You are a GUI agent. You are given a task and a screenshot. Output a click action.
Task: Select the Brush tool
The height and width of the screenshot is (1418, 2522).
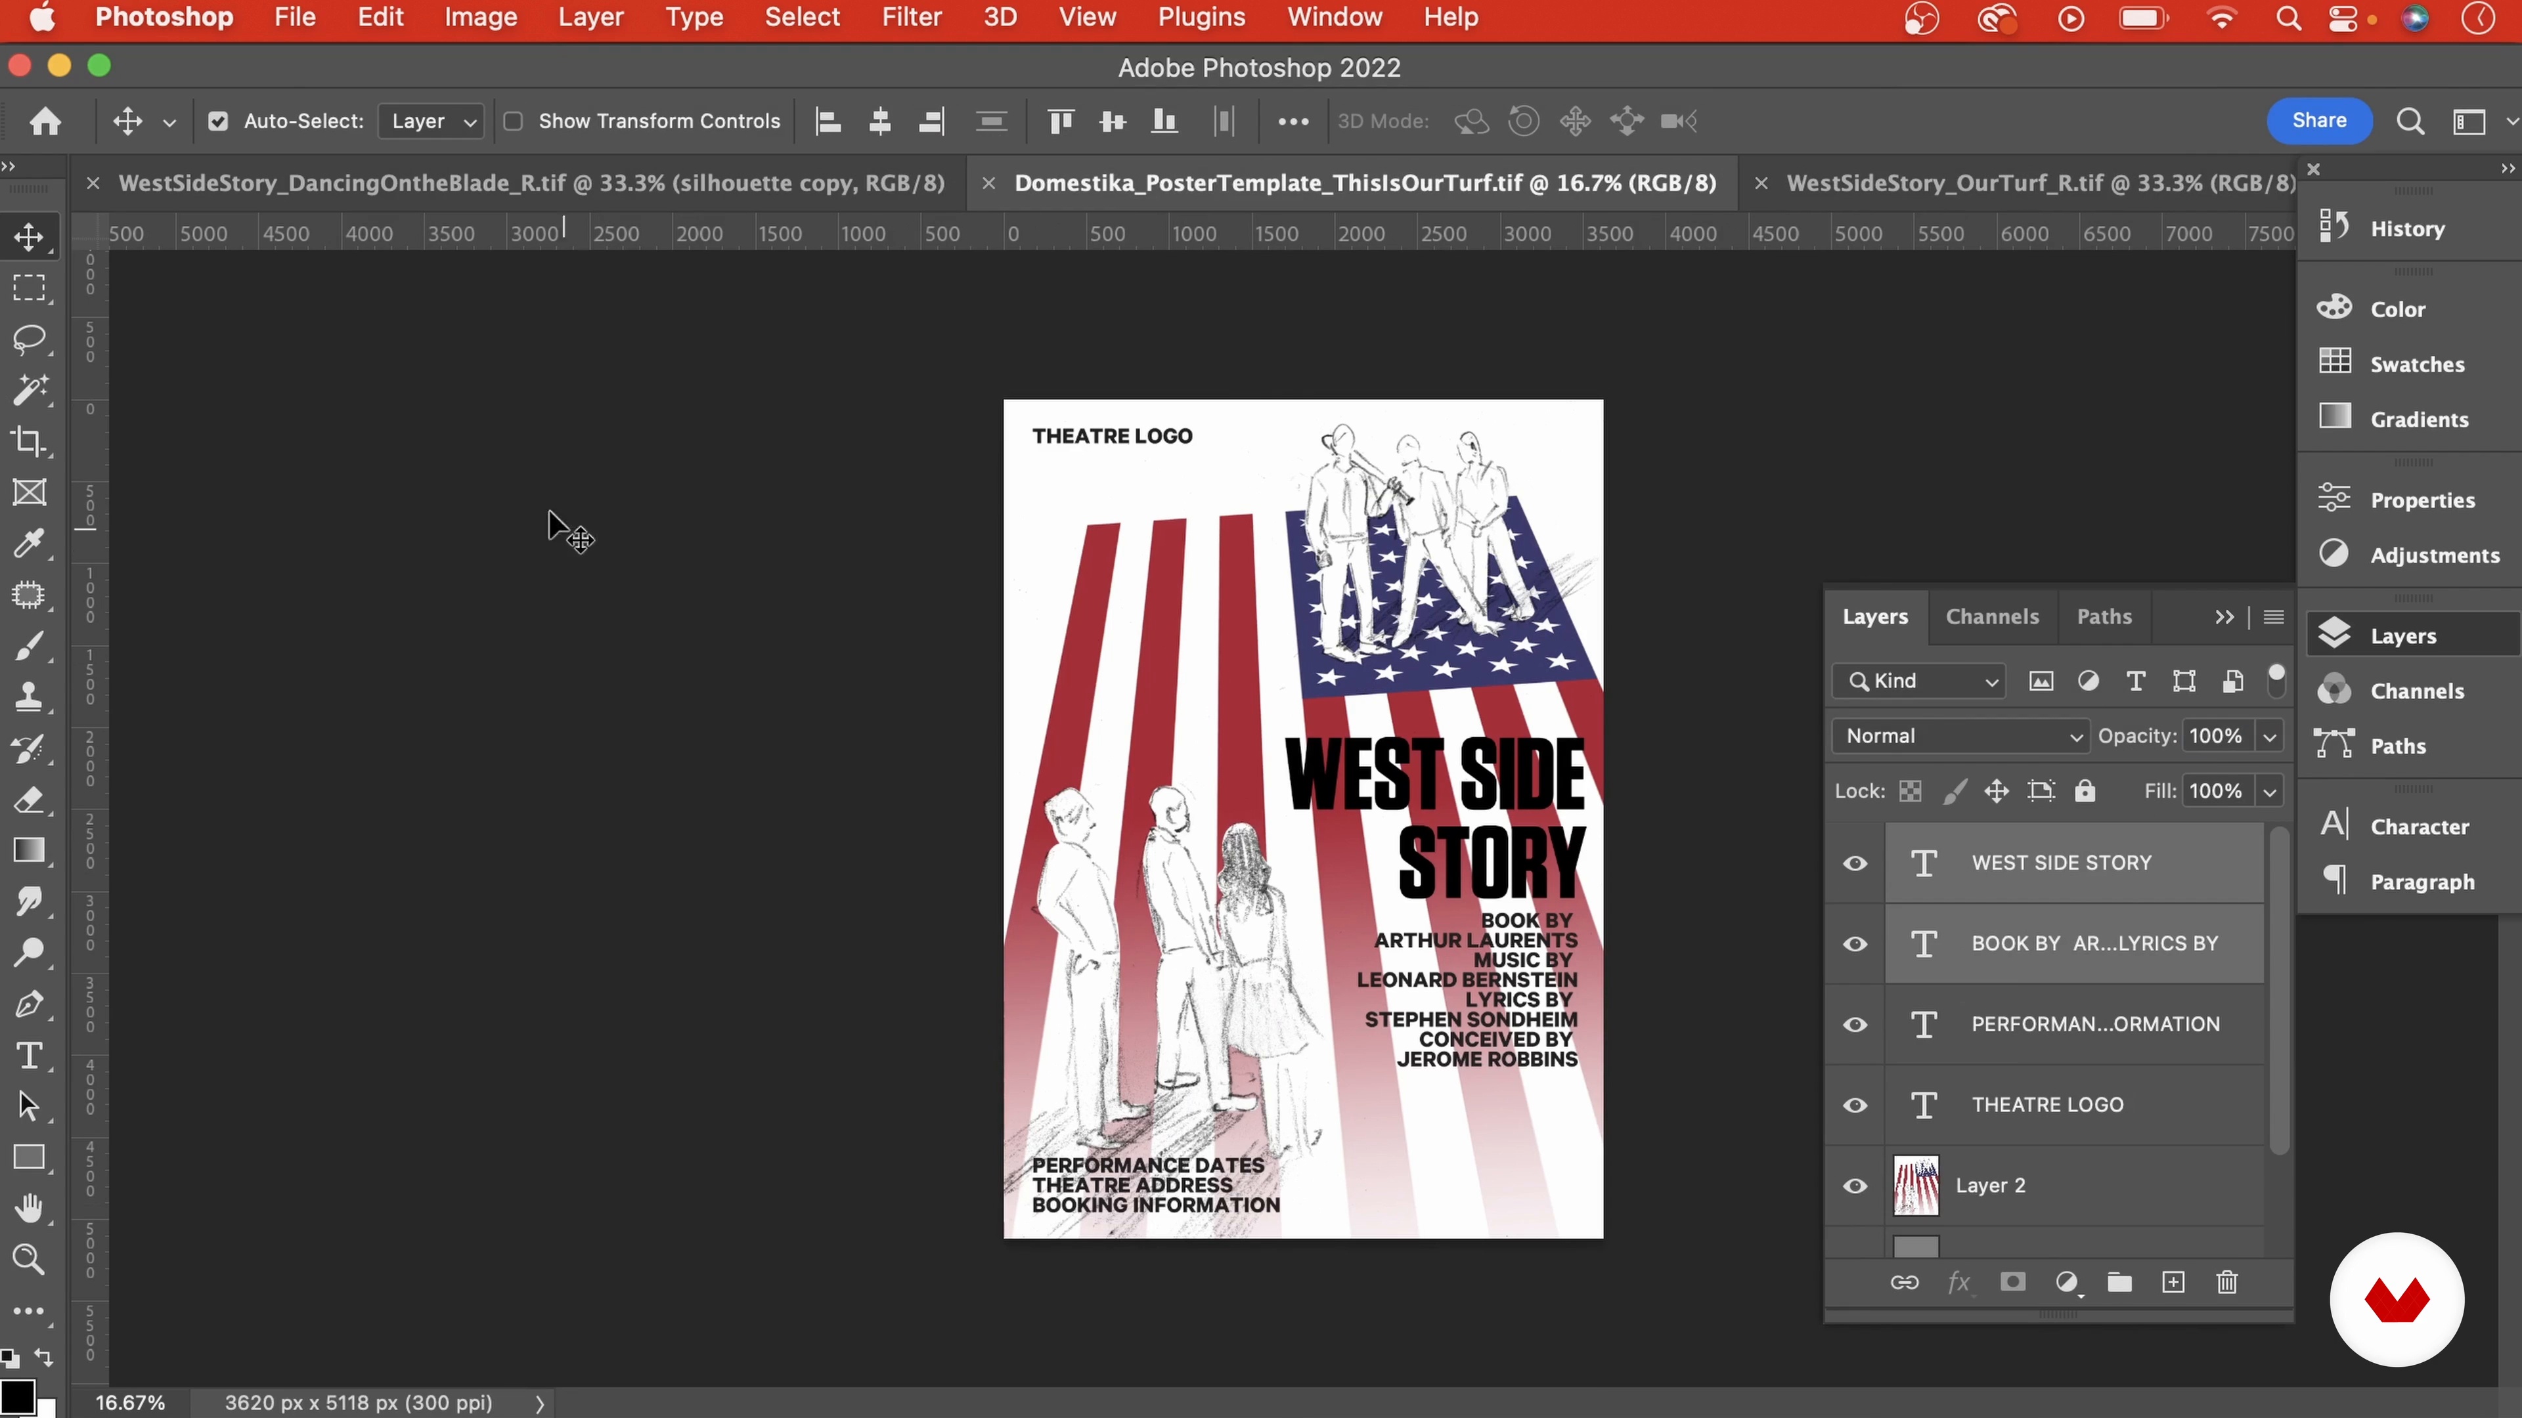pyautogui.click(x=28, y=646)
